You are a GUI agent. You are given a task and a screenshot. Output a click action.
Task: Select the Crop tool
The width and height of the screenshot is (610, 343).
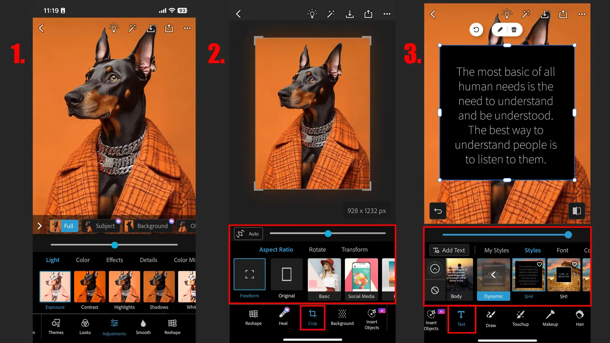point(312,317)
